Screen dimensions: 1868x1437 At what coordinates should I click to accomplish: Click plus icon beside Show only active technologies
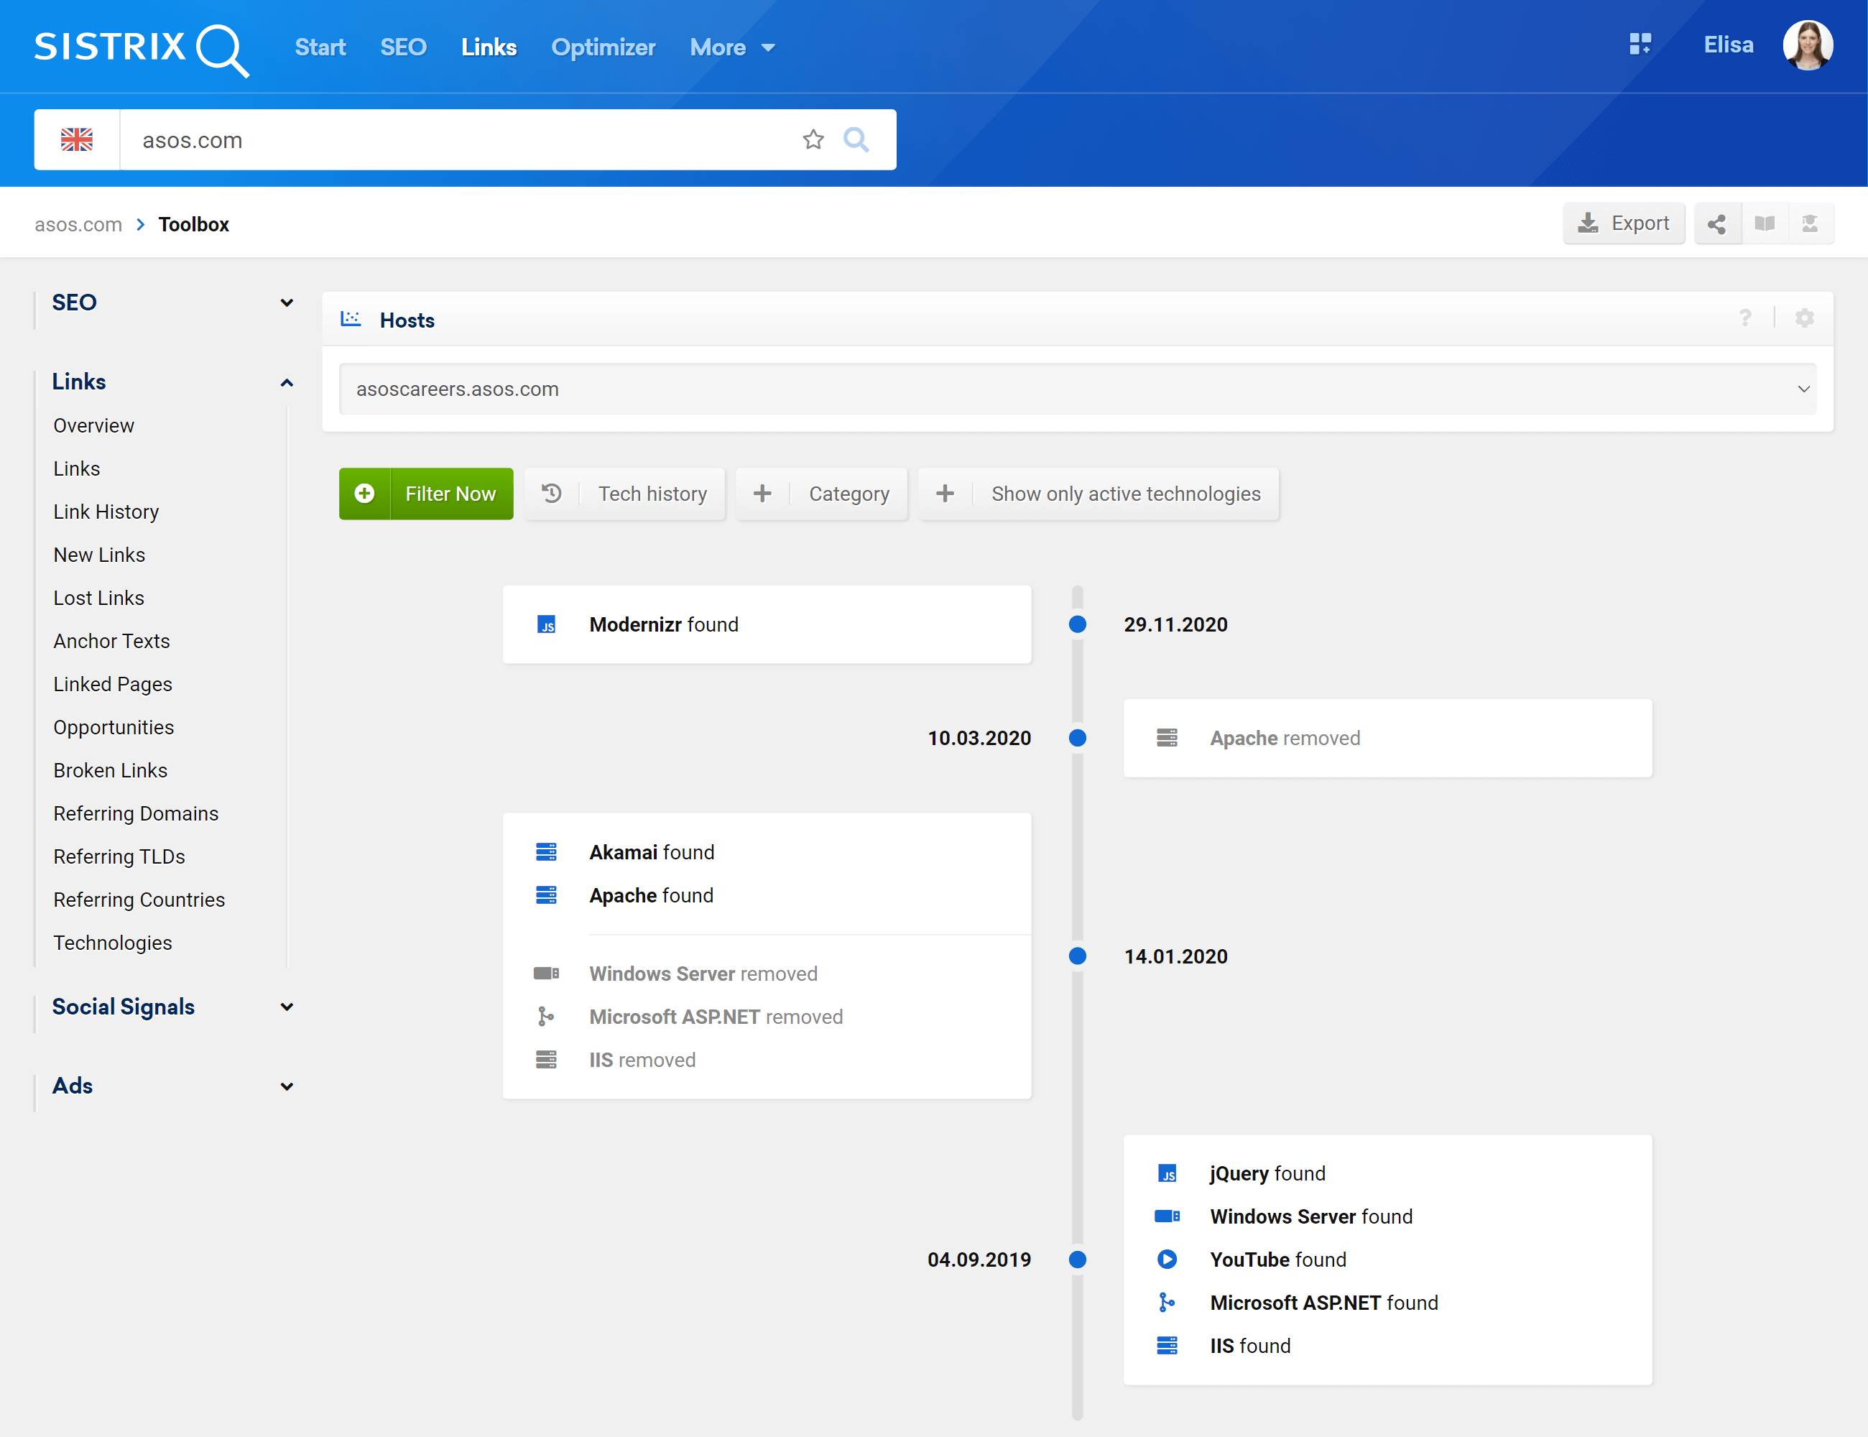pyautogui.click(x=945, y=494)
